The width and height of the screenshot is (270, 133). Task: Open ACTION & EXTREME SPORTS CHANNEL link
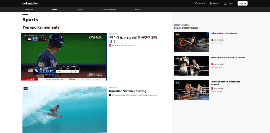pos(128,95)
